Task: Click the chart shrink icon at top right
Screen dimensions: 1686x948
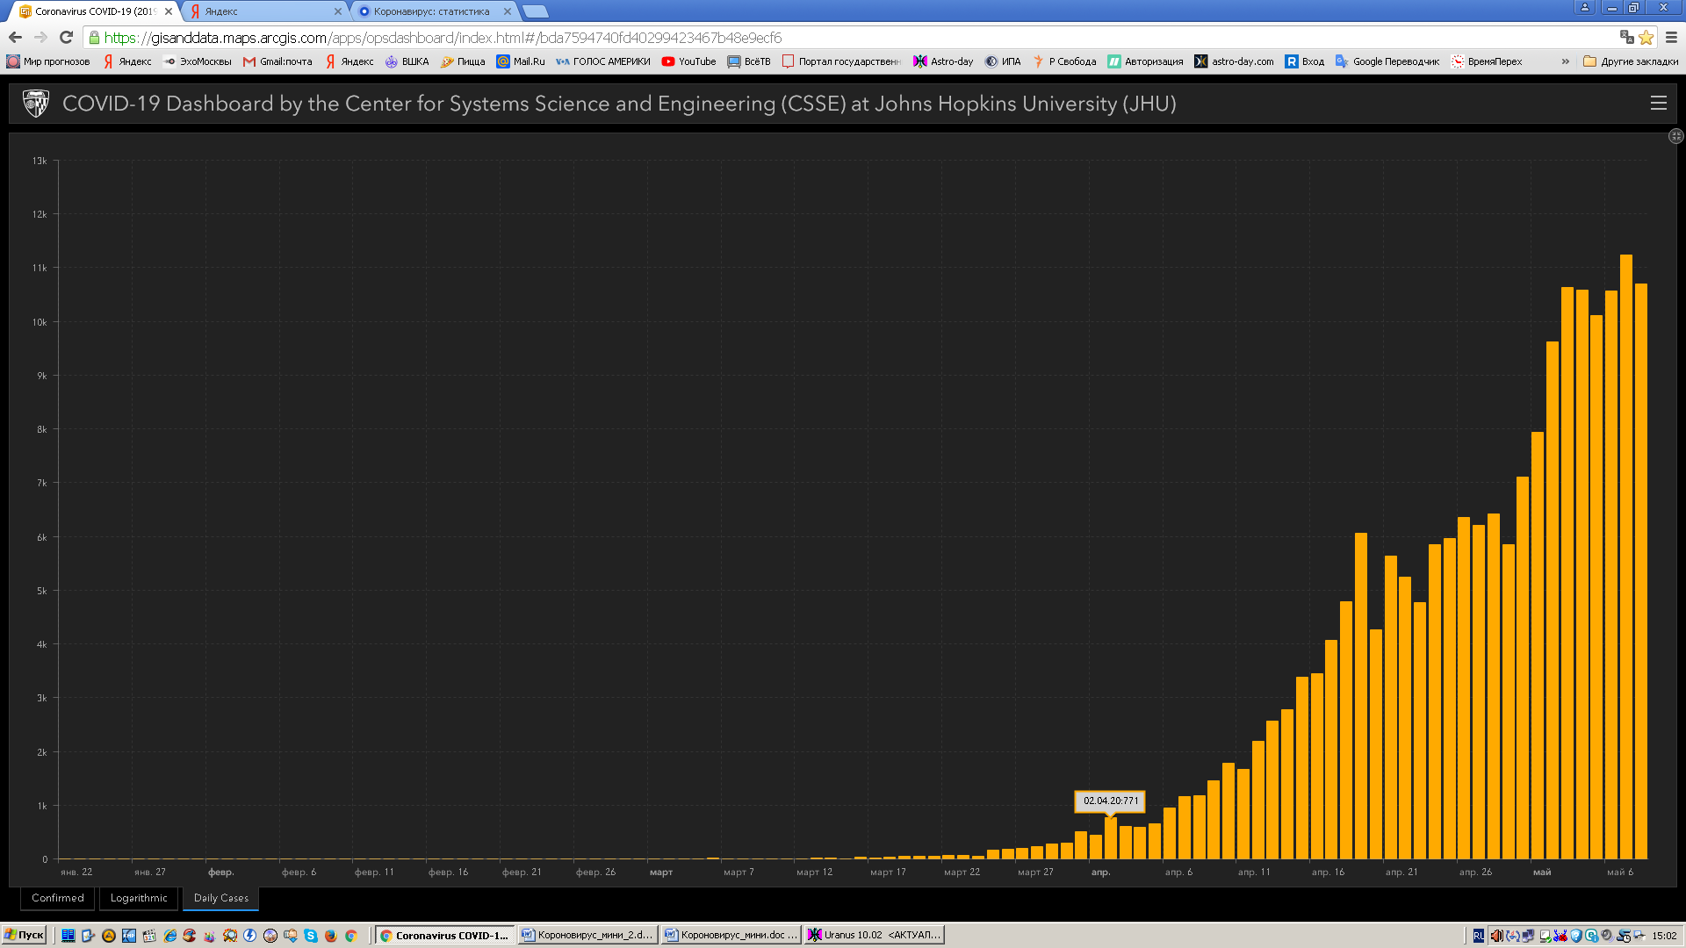Action: [x=1675, y=136]
